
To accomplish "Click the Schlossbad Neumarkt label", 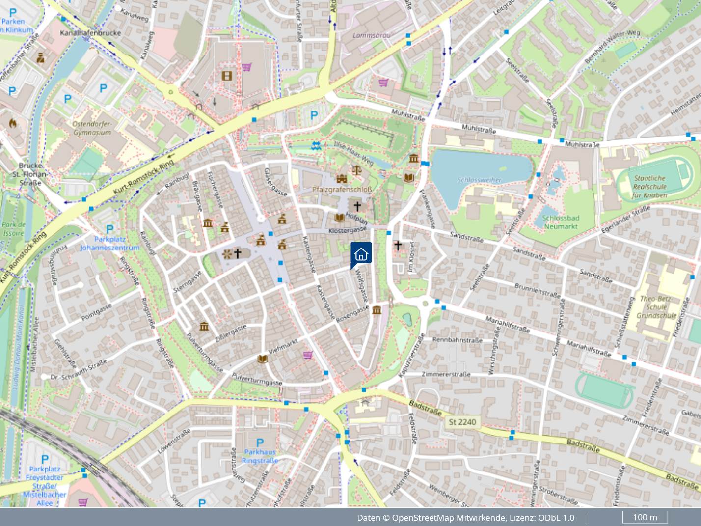I will tap(561, 222).
